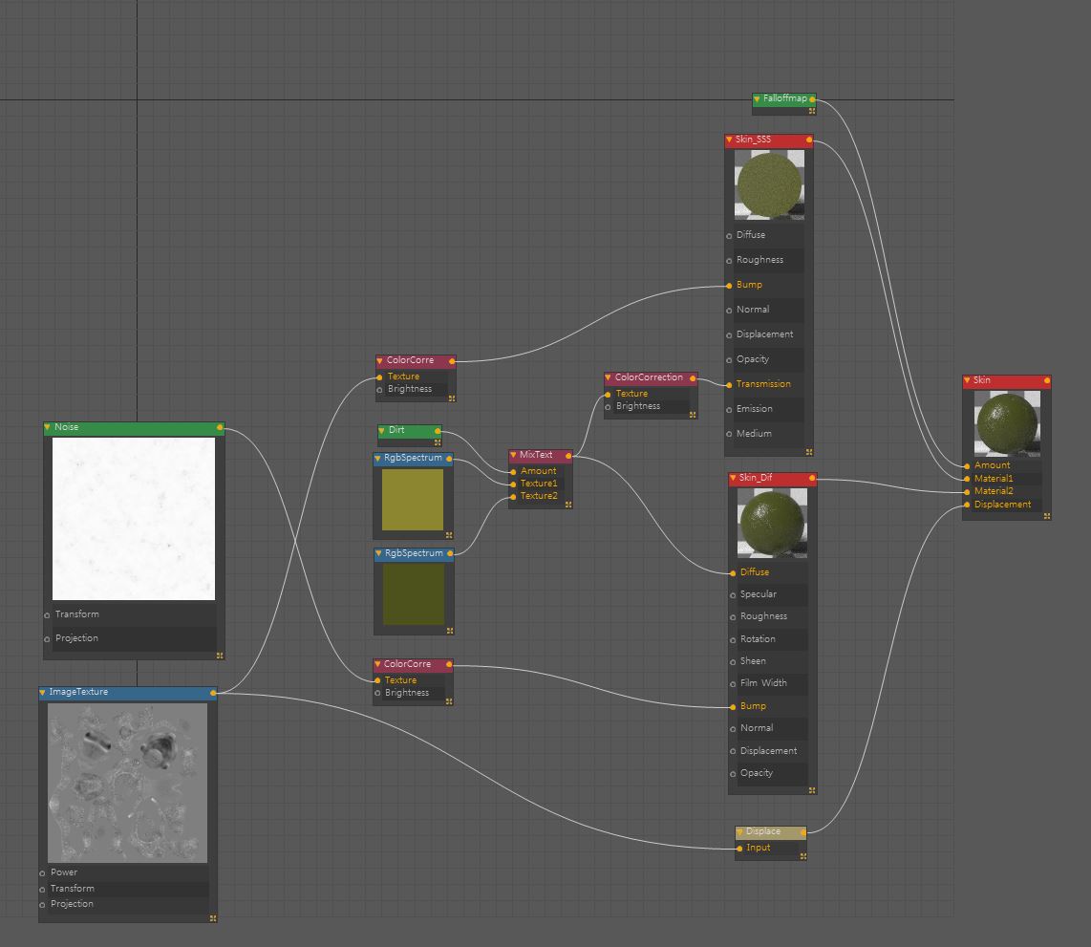Click the Noise texture preview
The image size is (1091, 947).
134,518
